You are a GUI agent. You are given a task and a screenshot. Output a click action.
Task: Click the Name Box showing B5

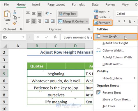tap(12, 37)
